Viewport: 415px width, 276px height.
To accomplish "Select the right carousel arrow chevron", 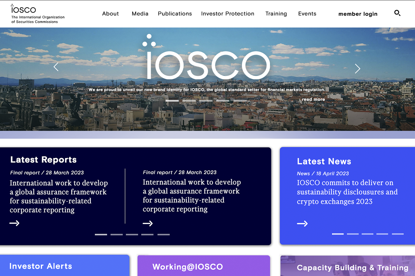I will click(357, 69).
